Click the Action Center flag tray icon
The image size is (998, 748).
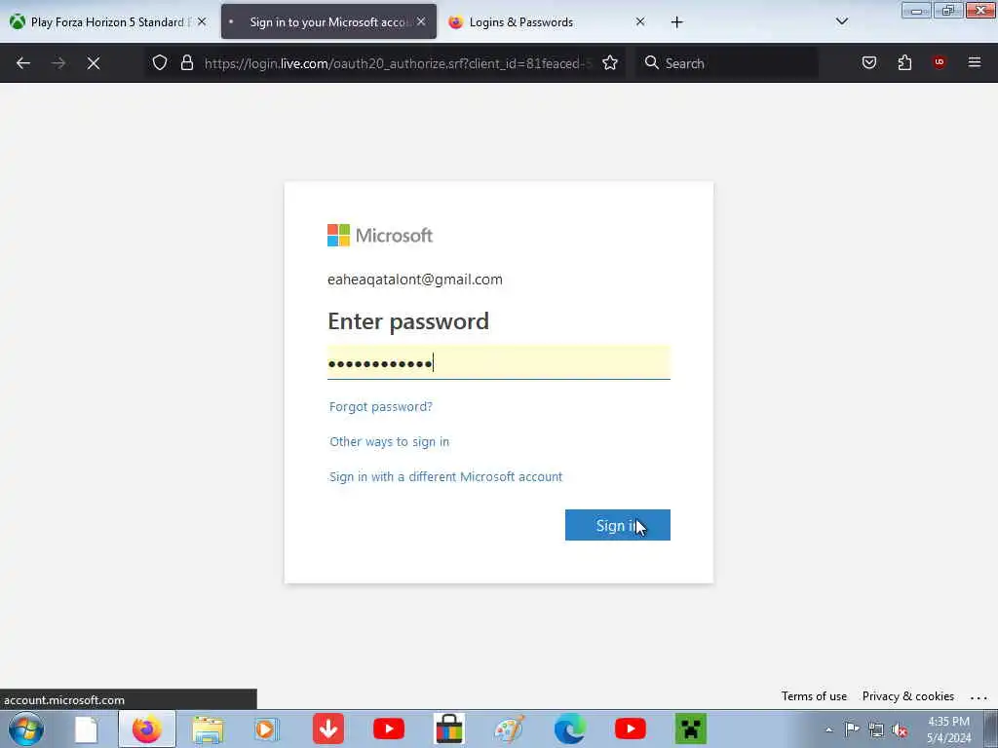(x=852, y=729)
